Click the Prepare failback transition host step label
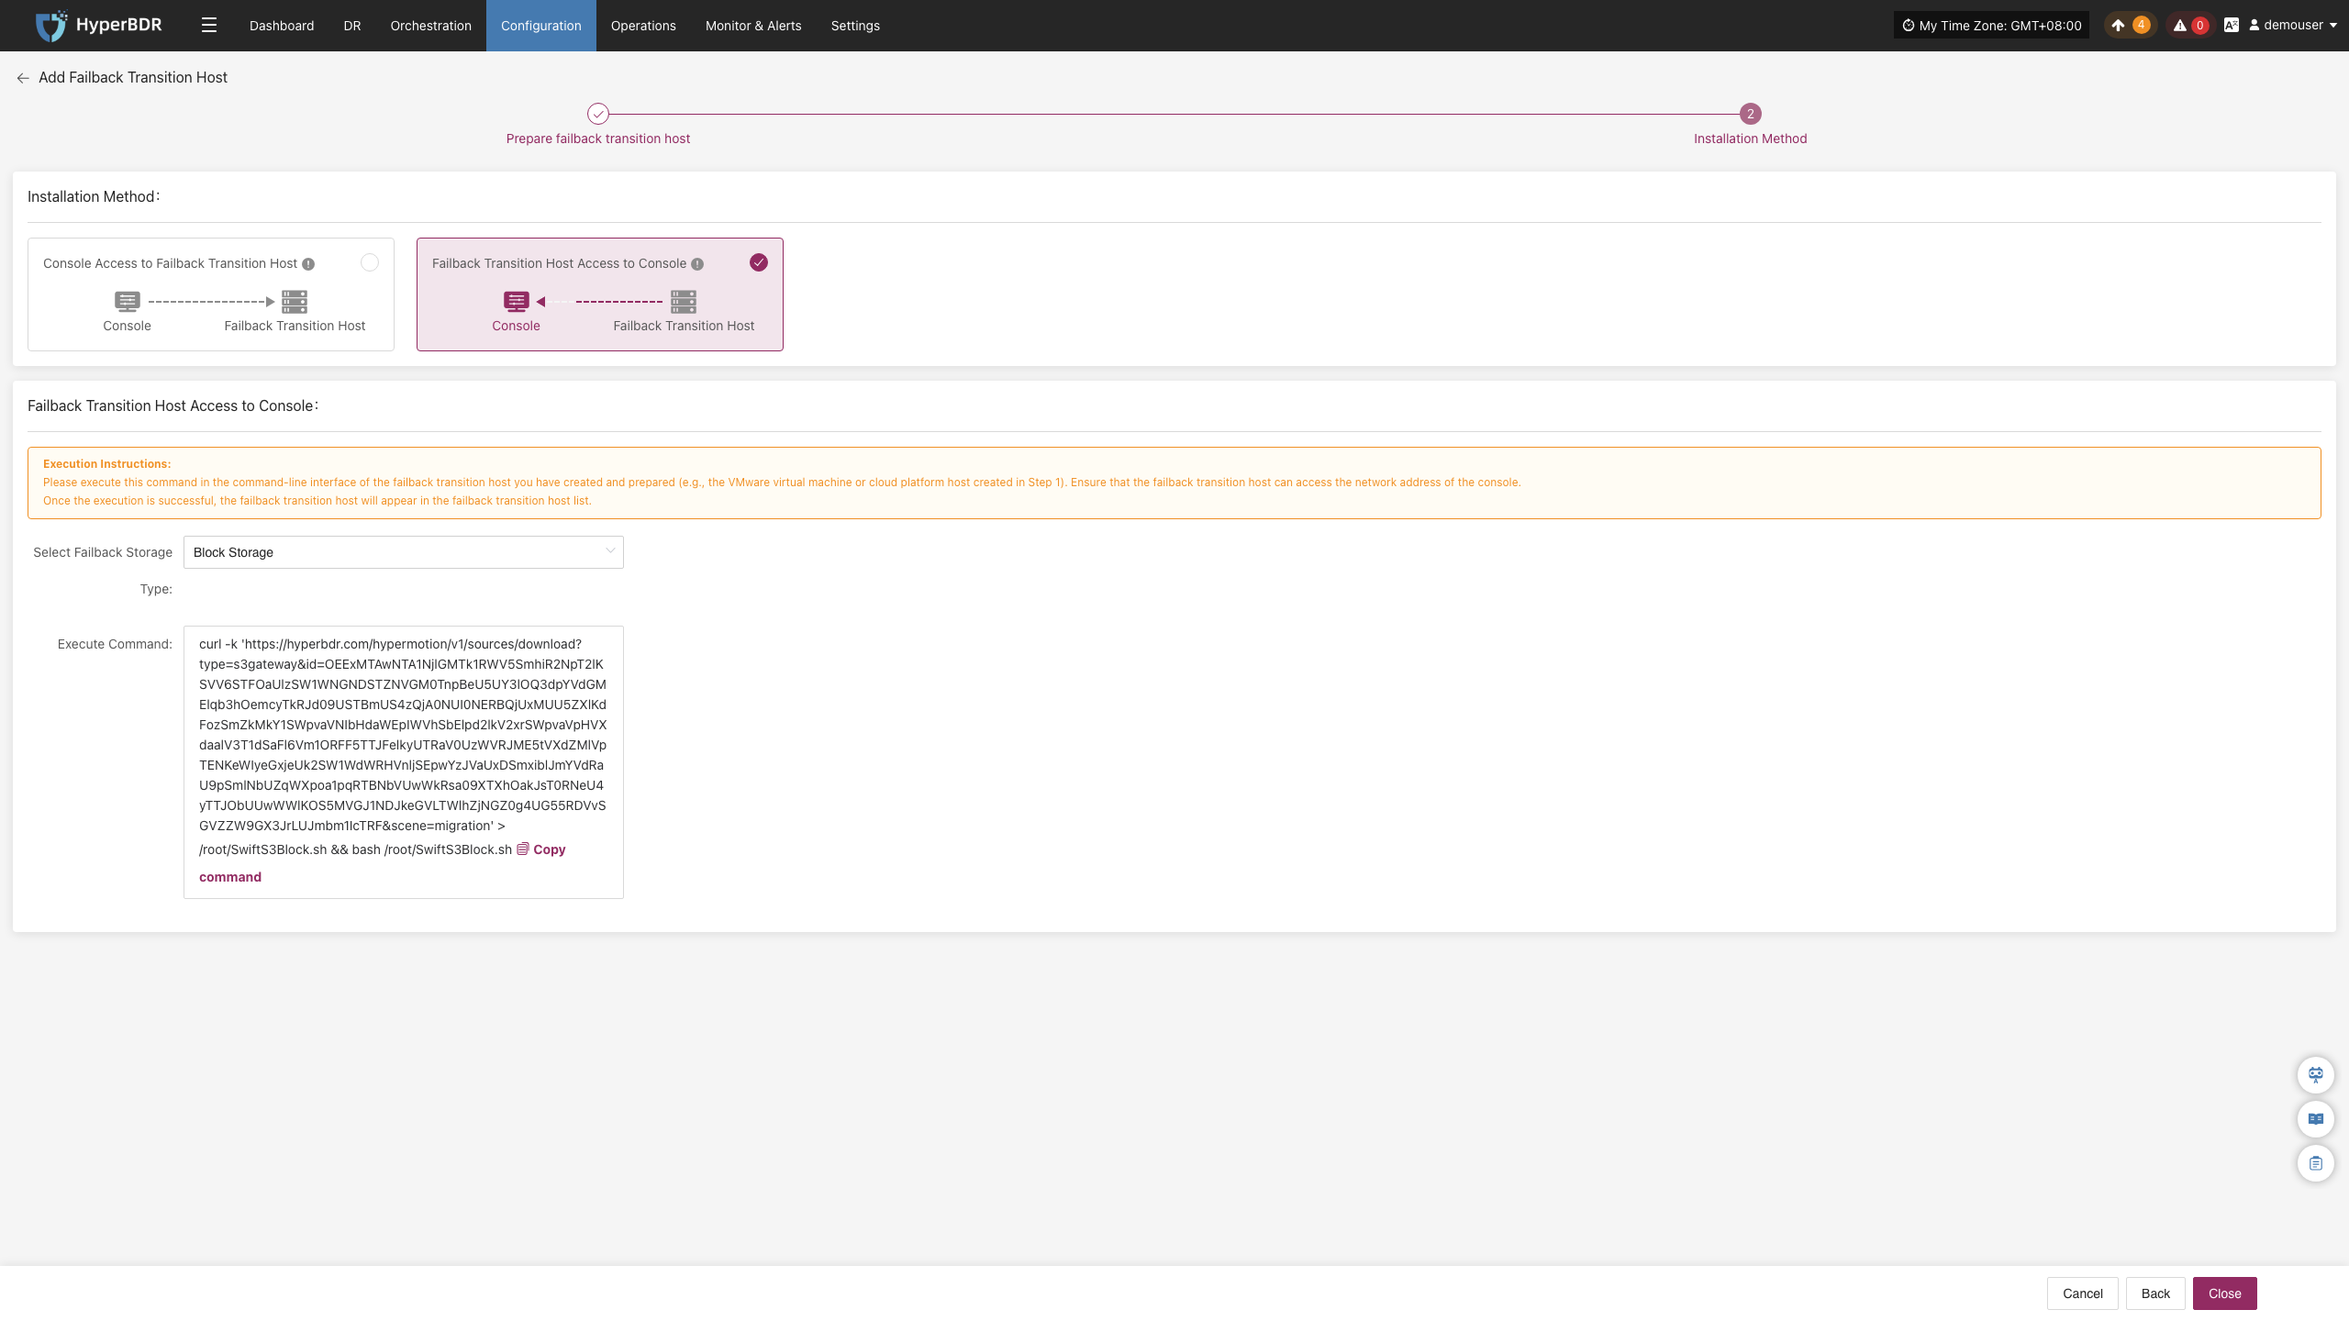 [598, 139]
